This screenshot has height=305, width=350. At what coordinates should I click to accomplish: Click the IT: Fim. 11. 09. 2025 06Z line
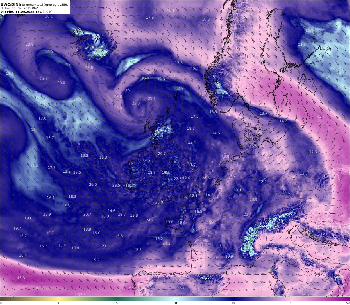[x=19, y=8]
